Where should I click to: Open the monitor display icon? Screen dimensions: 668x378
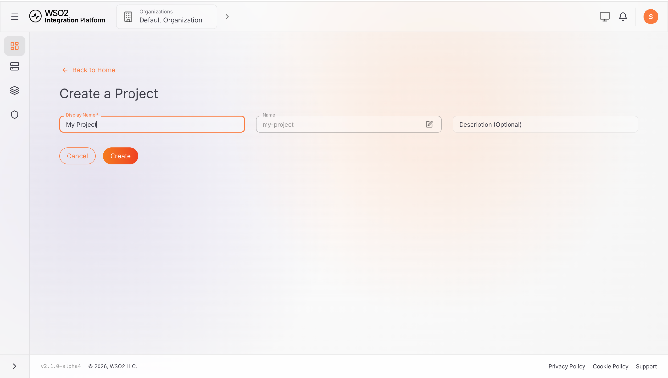pyautogui.click(x=605, y=17)
